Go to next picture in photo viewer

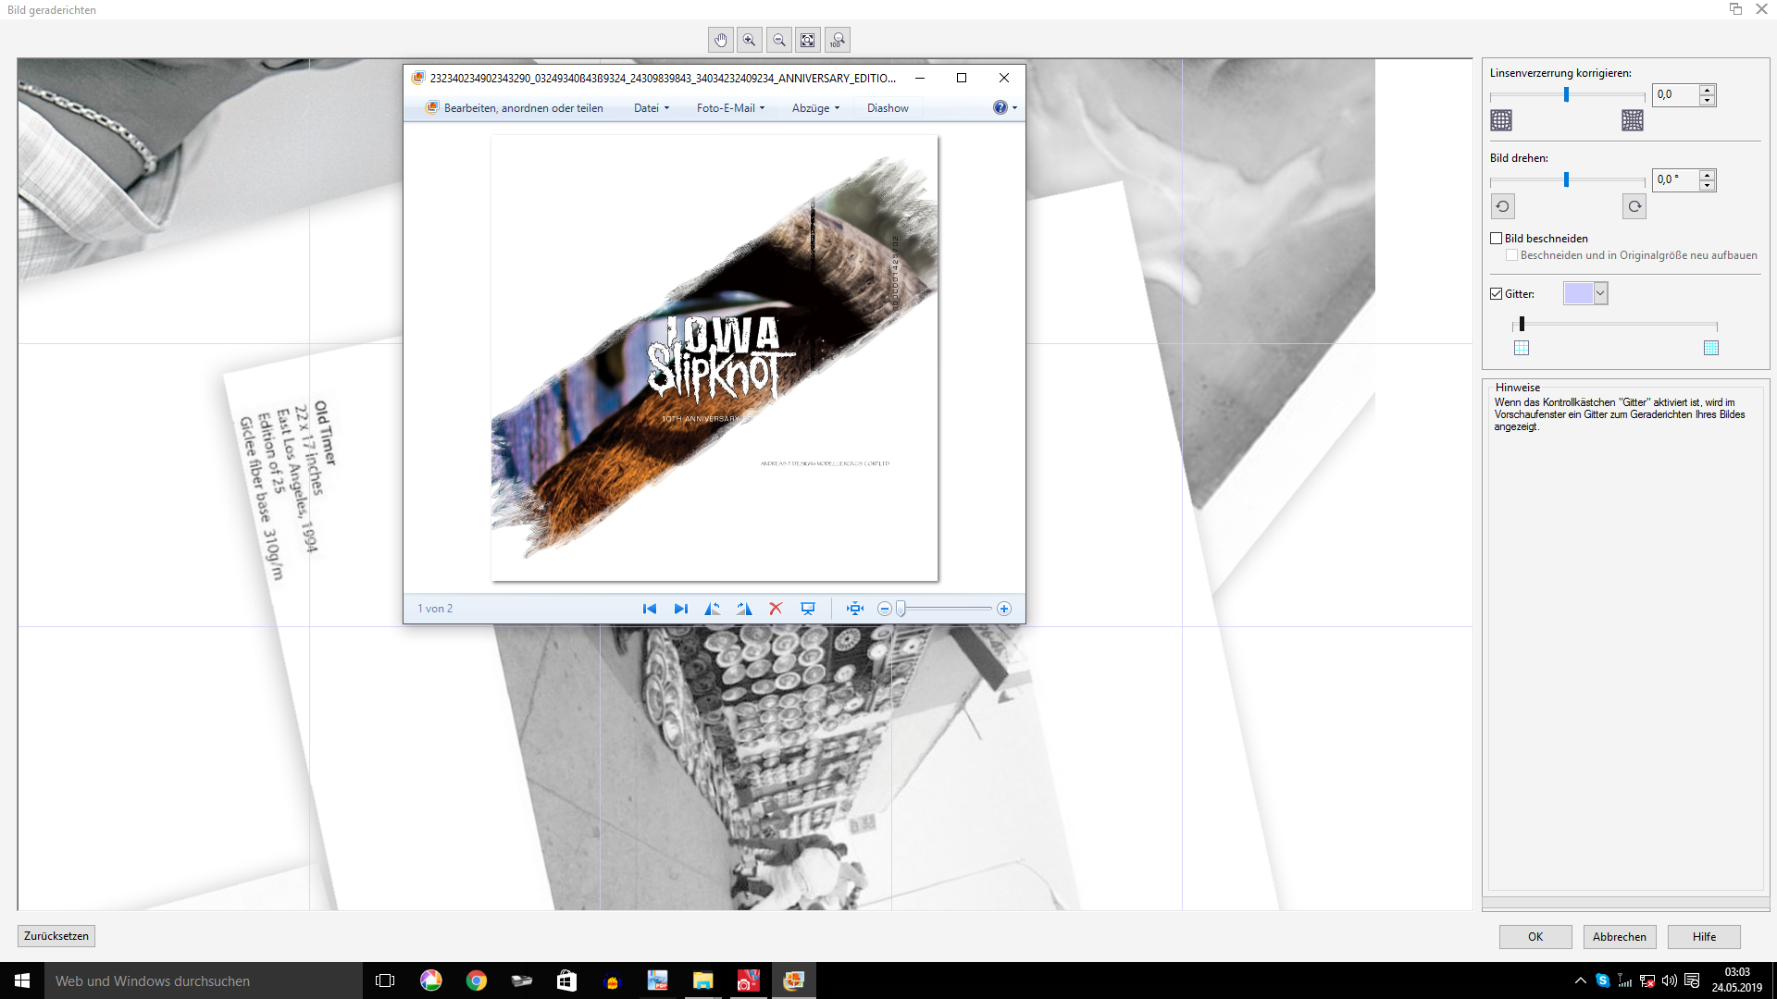[x=681, y=609]
